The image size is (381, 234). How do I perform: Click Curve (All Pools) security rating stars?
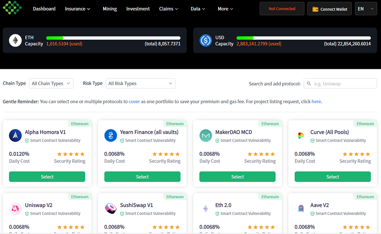[357, 154]
